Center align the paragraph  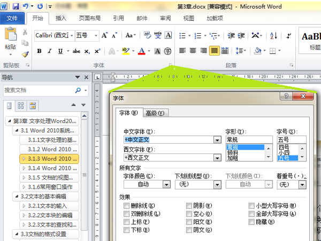pyautogui.click(x=193, y=50)
